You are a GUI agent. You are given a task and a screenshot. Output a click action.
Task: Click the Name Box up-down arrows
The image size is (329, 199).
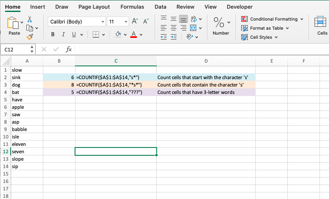[32, 49]
